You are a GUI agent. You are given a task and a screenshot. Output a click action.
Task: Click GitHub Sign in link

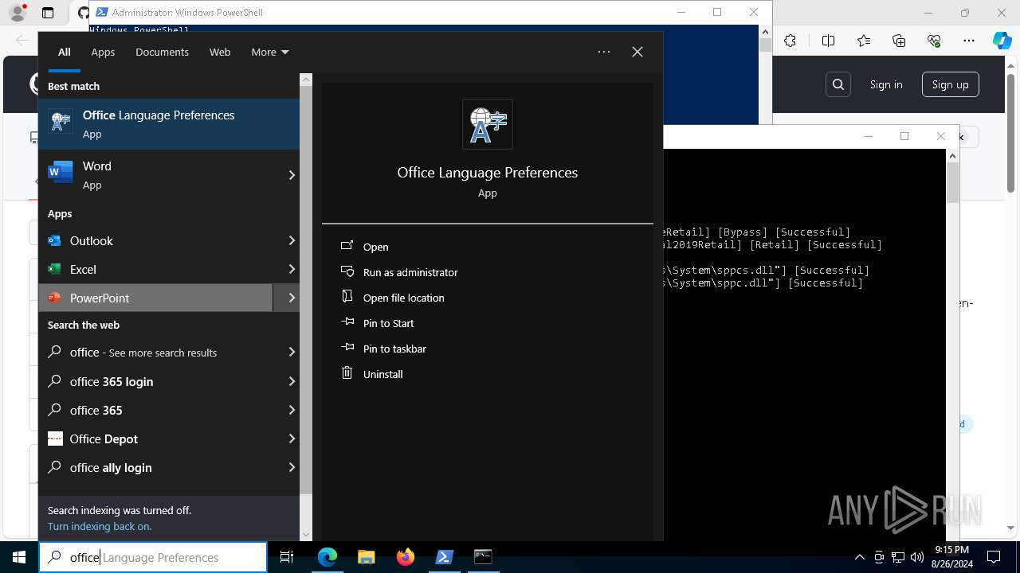click(x=886, y=84)
